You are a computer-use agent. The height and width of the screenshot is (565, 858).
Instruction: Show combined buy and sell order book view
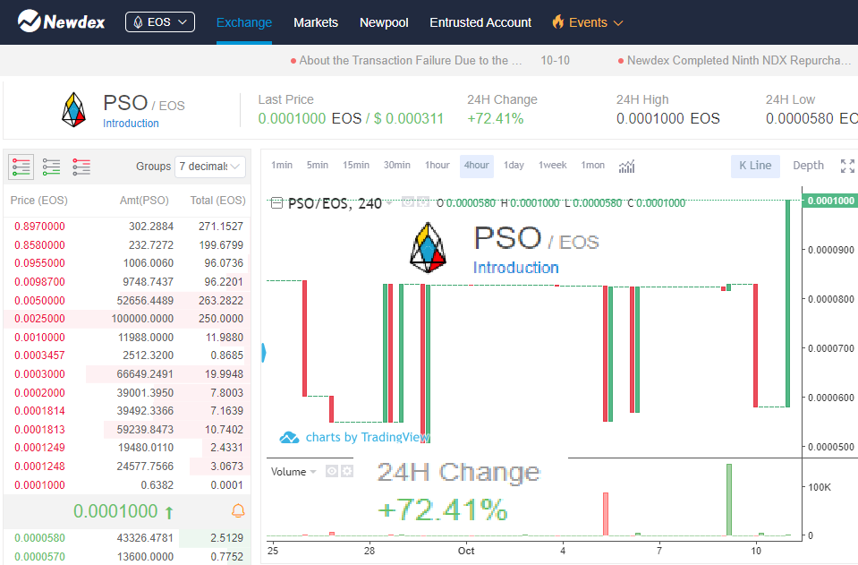pos(21,167)
